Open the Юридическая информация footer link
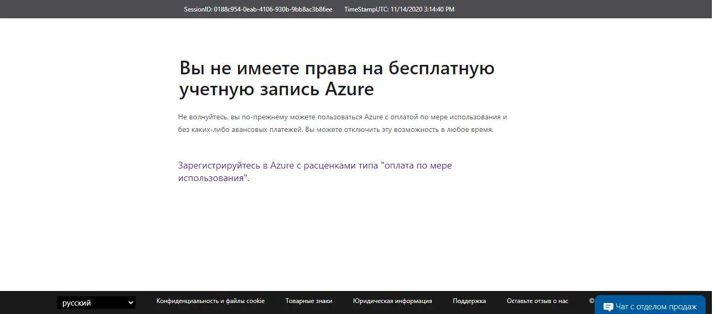The width and height of the screenshot is (714, 314). click(x=393, y=301)
